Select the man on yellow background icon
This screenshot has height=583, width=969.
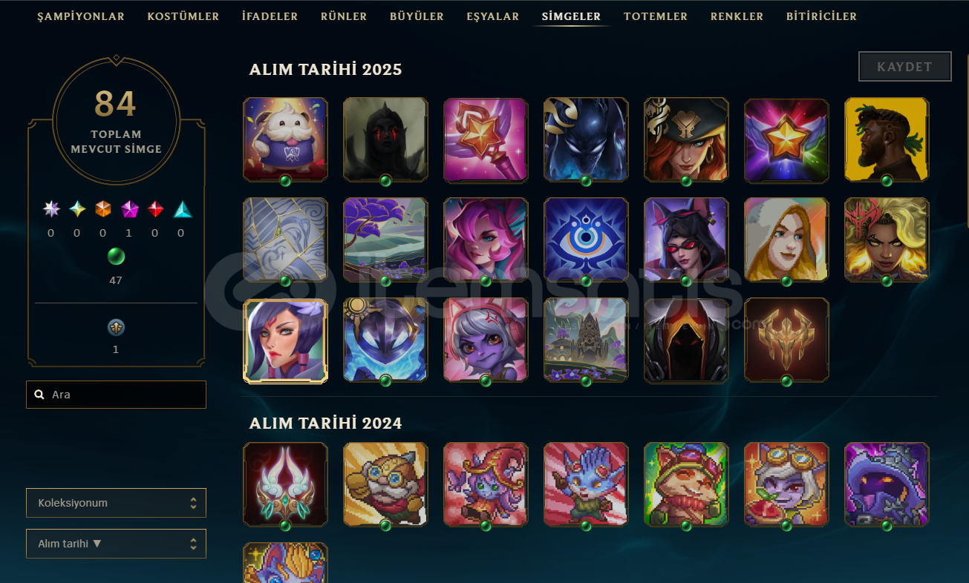point(887,139)
